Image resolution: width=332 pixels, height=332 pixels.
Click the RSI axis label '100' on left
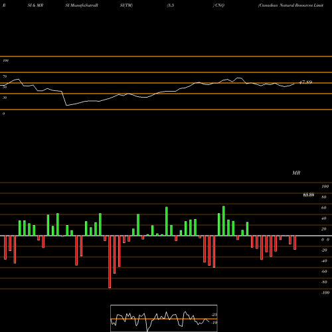click(5, 60)
